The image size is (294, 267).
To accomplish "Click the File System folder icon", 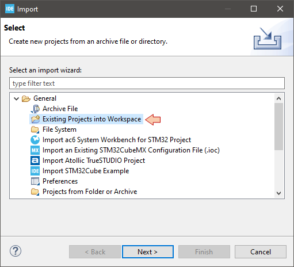I will 35,129.
